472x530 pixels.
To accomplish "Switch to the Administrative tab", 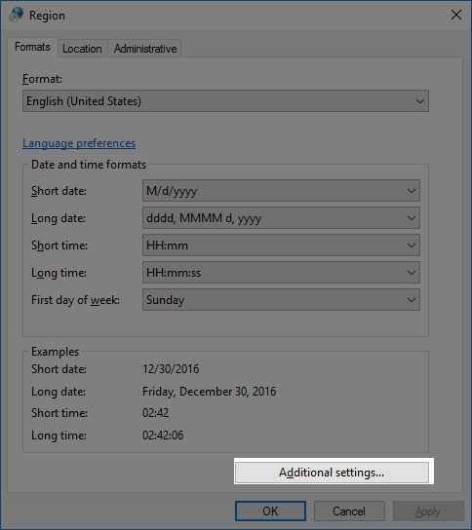I will (145, 49).
